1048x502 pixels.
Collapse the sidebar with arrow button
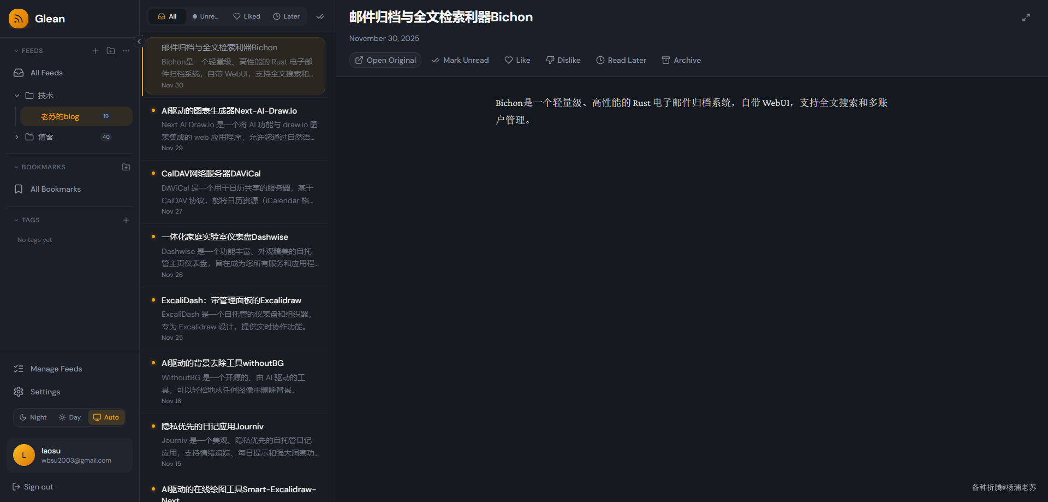pos(139,42)
